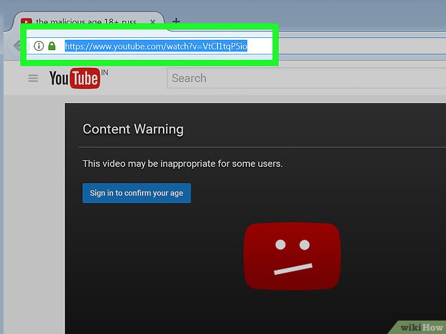Open a new tab with the plus button
Screen dimensions: 446x334
click(x=176, y=21)
